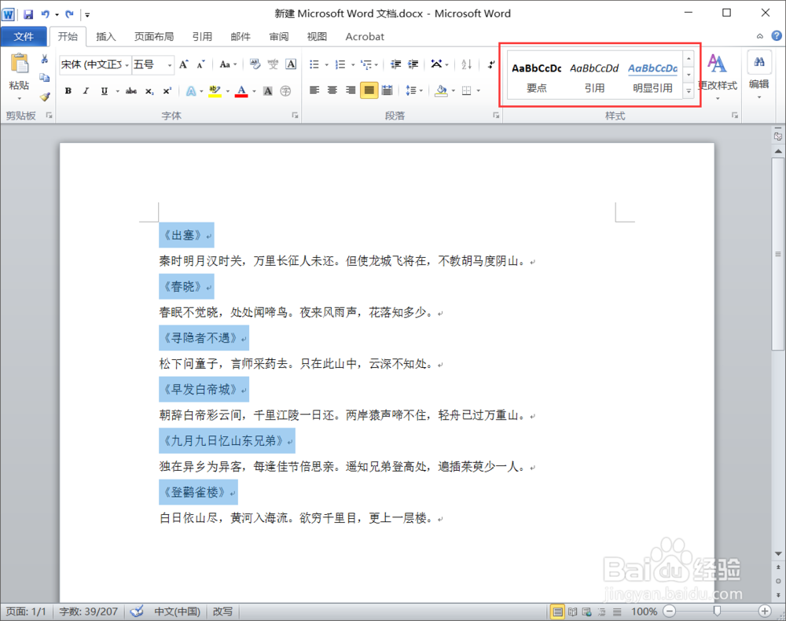Expand the font size dropdown list
This screenshot has height=621, width=786.
click(169, 64)
